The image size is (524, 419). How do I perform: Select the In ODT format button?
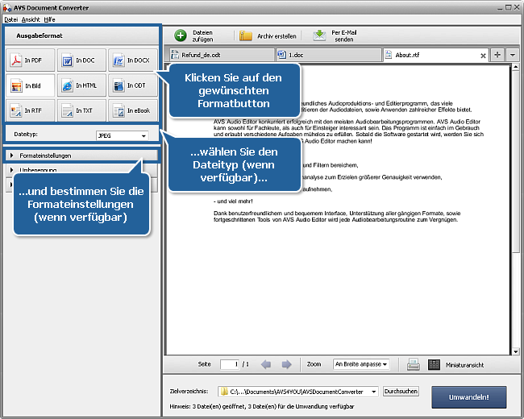(133, 85)
